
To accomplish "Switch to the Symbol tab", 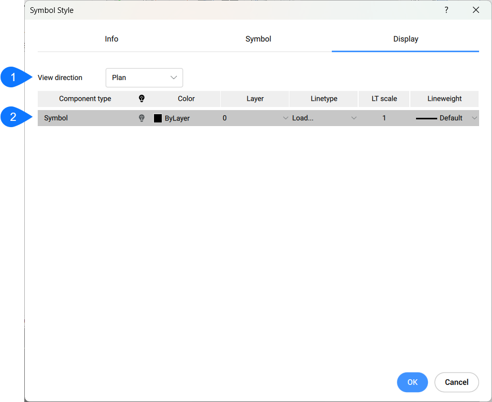I will (258, 39).
